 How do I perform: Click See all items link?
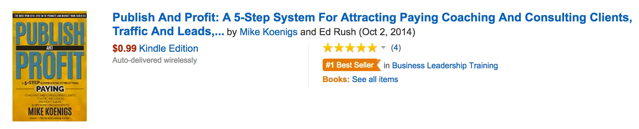tap(375, 79)
